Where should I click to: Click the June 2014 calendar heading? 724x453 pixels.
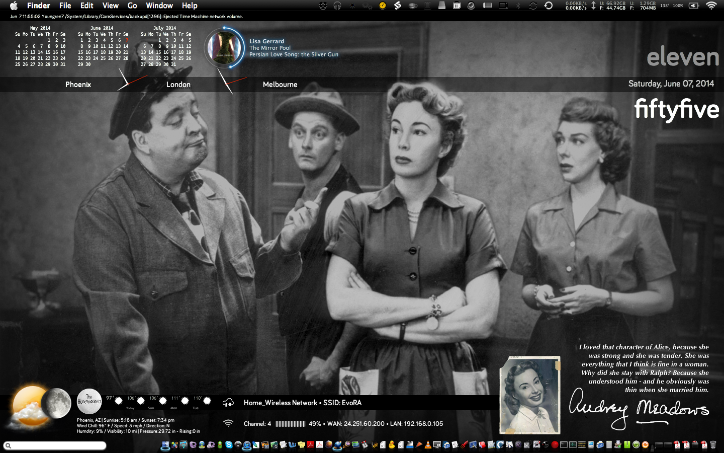tap(102, 28)
